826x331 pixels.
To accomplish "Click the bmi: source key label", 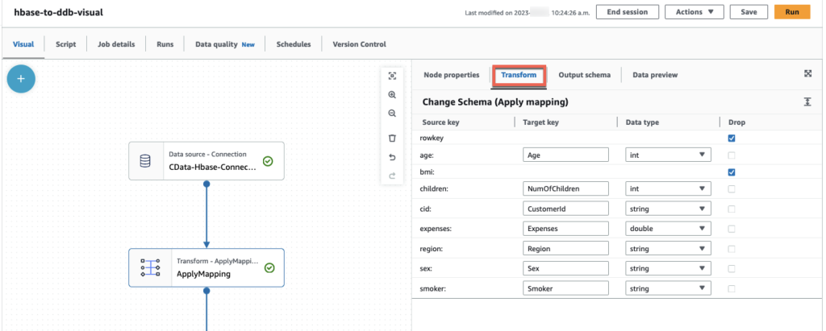I will click(x=428, y=172).
